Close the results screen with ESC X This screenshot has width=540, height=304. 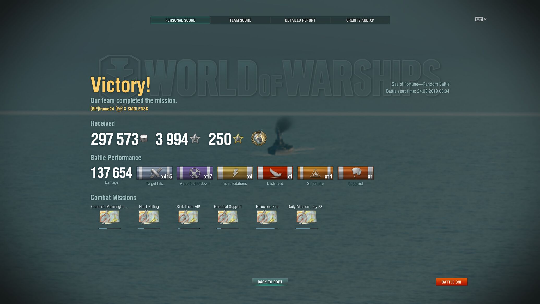pyautogui.click(x=481, y=19)
